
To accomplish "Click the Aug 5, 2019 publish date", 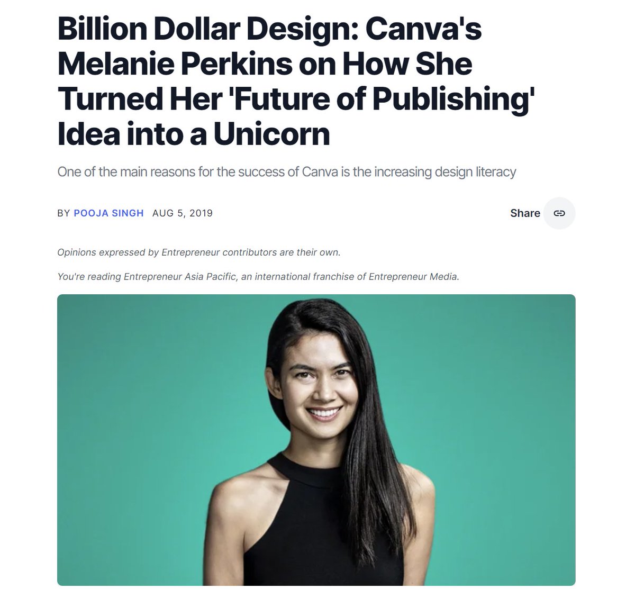I will click(183, 213).
